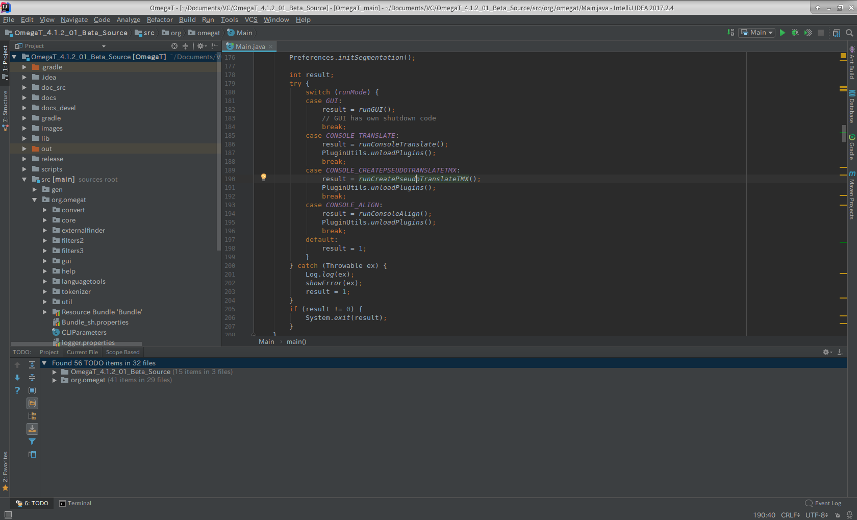Switch to Scope Based TODO tab
The height and width of the screenshot is (520, 857).
point(122,352)
